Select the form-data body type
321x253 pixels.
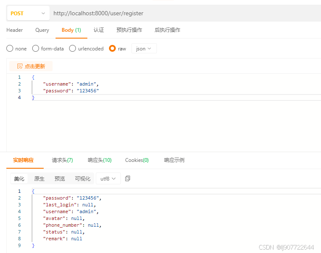(x=48, y=49)
